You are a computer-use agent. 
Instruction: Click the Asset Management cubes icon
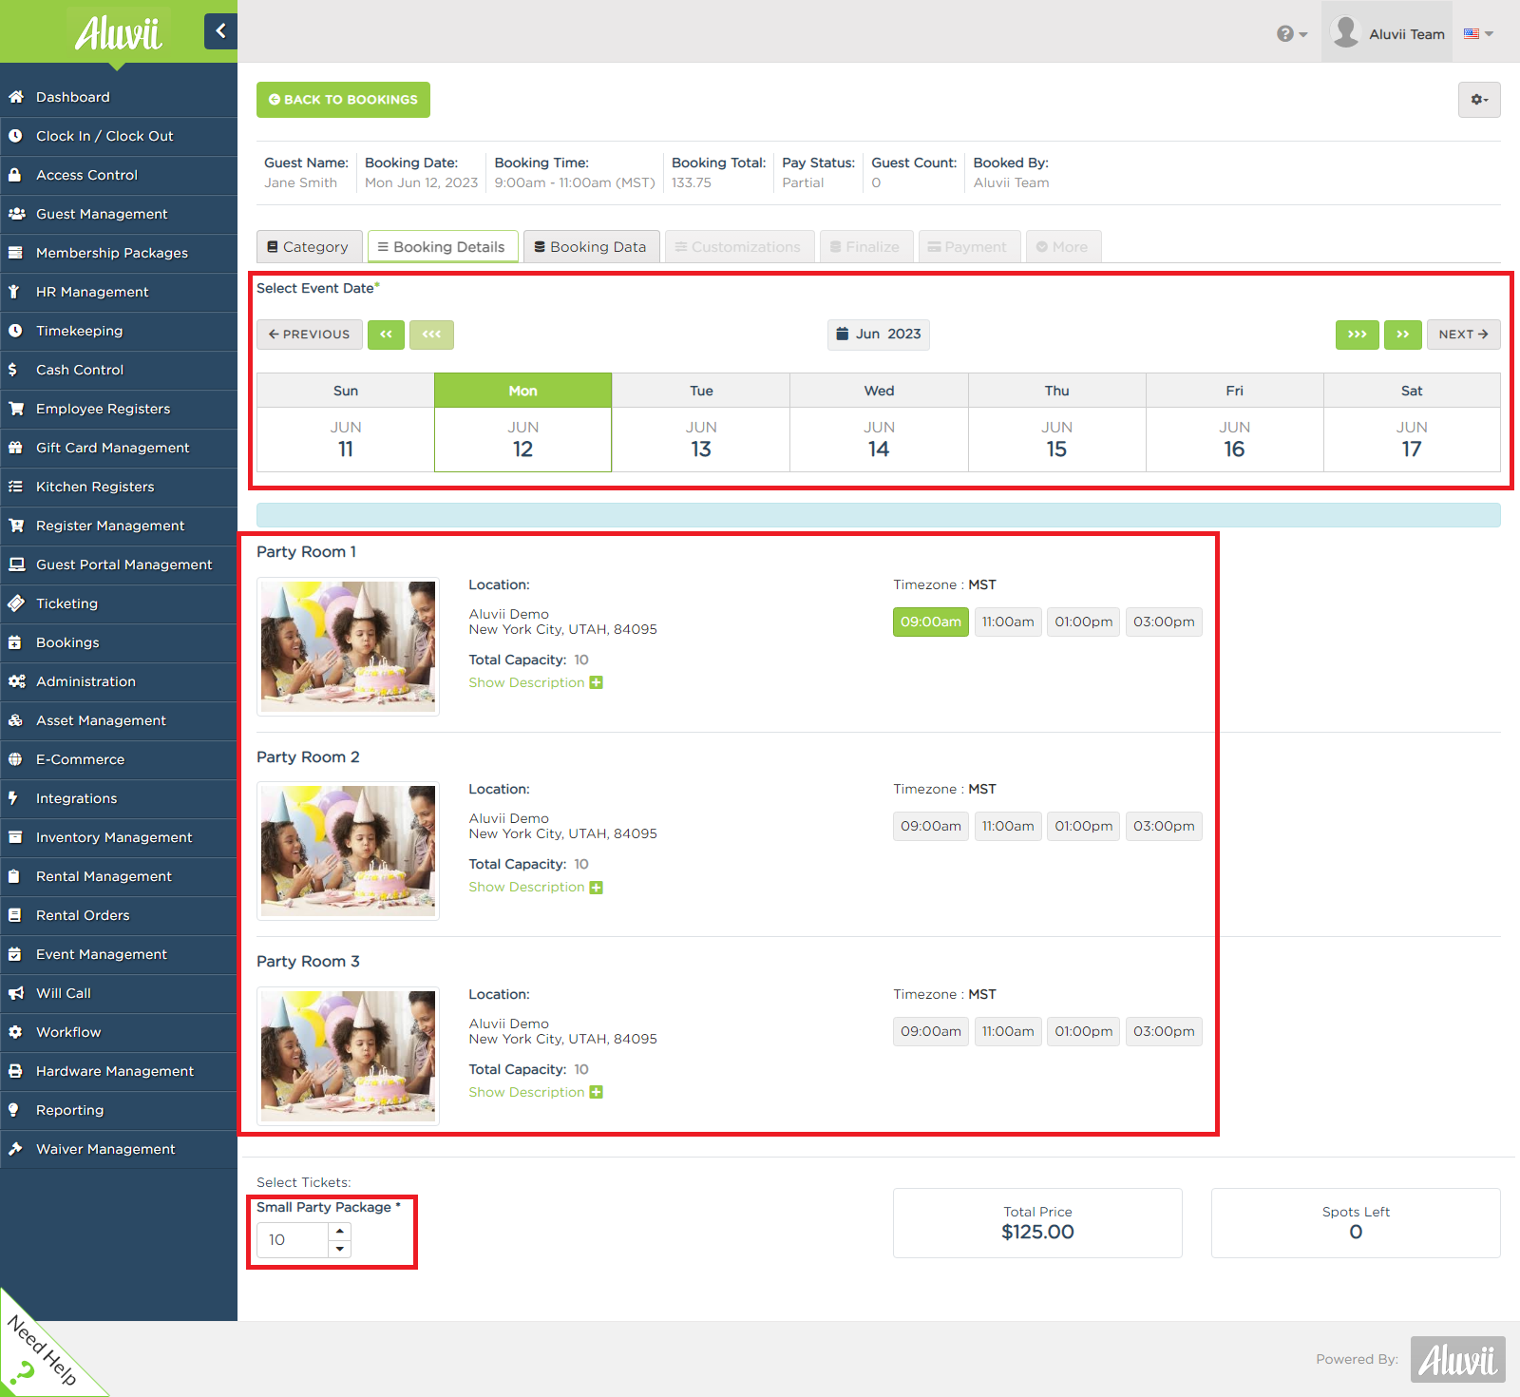tap(15, 720)
